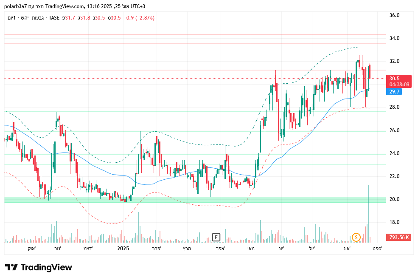Viewport: 418px width, 280px height.
Task: Select the 24.0 price axis label
Action: coord(394,153)
